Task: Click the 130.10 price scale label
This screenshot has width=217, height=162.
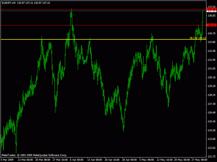Action: (x=211, y=77)
